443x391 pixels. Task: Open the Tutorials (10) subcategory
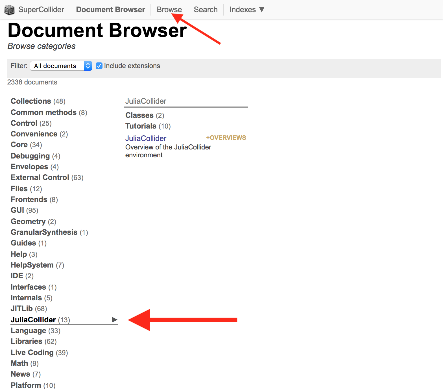(x=148, y=126)
